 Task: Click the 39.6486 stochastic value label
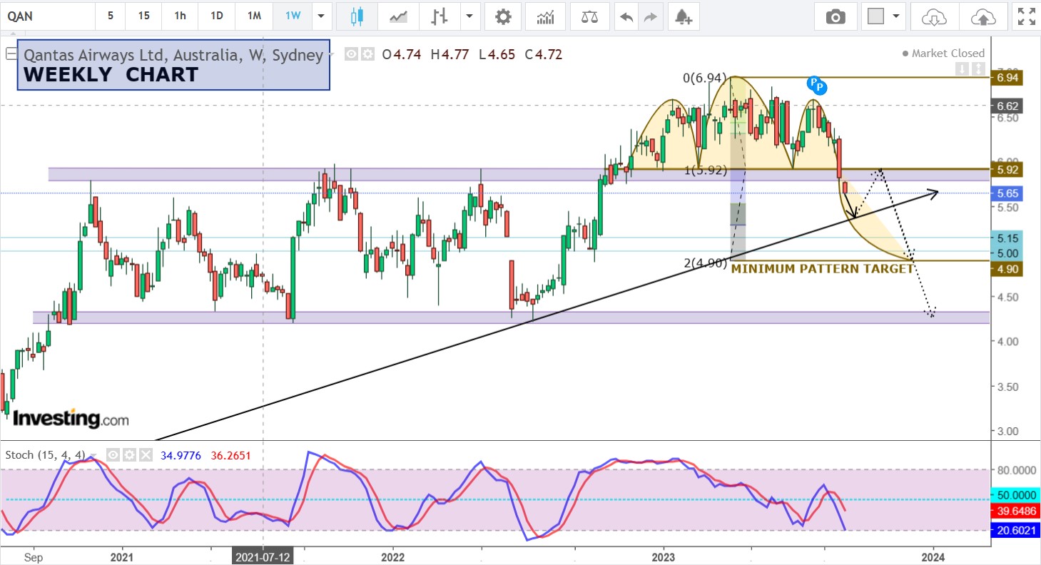[x=1016, y=511]
